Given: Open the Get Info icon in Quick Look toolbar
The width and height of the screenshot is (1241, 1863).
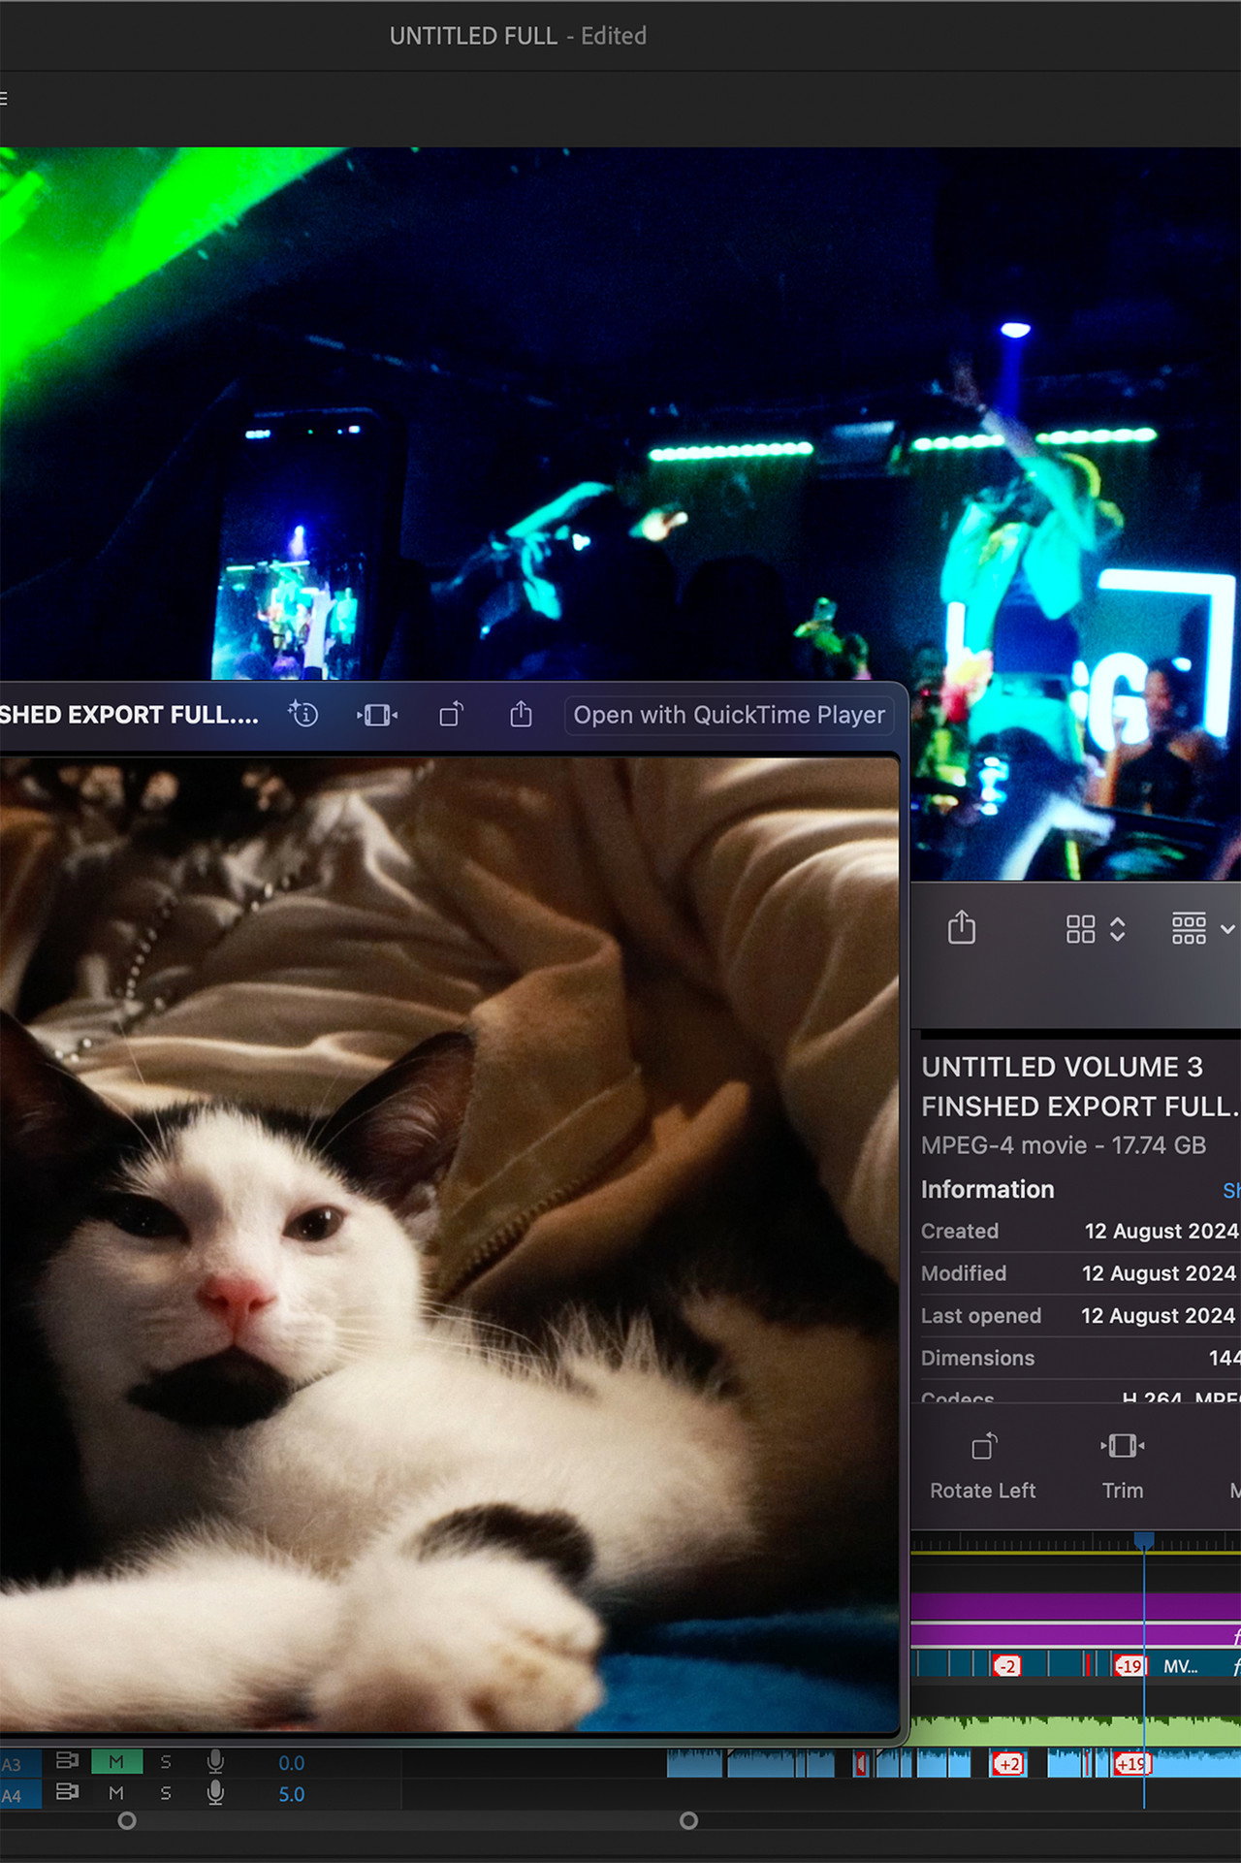Looking at the screenshot, I should pyautogui.click(x=303, y=715).
